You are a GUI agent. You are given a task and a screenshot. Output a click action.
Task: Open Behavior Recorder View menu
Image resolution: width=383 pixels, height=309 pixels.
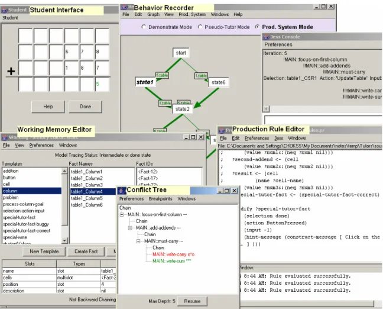pos(169,14)
